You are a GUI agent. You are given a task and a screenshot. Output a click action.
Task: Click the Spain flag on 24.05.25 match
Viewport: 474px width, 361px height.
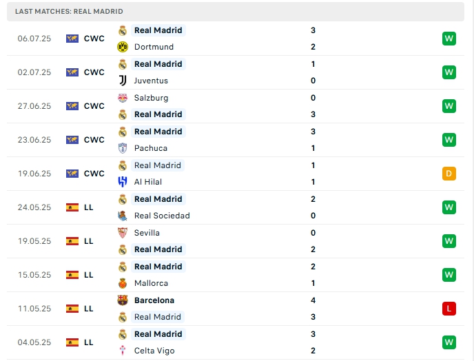(x=72, y=207)
